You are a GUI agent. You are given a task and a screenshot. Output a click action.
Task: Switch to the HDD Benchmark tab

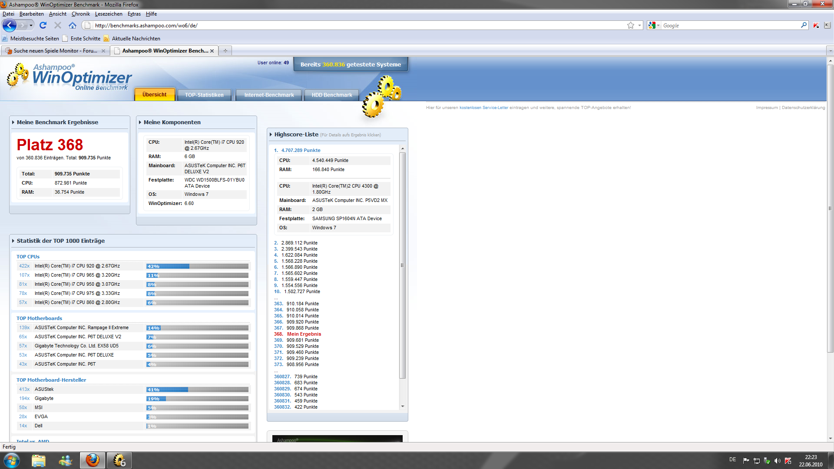coord(332,95)
